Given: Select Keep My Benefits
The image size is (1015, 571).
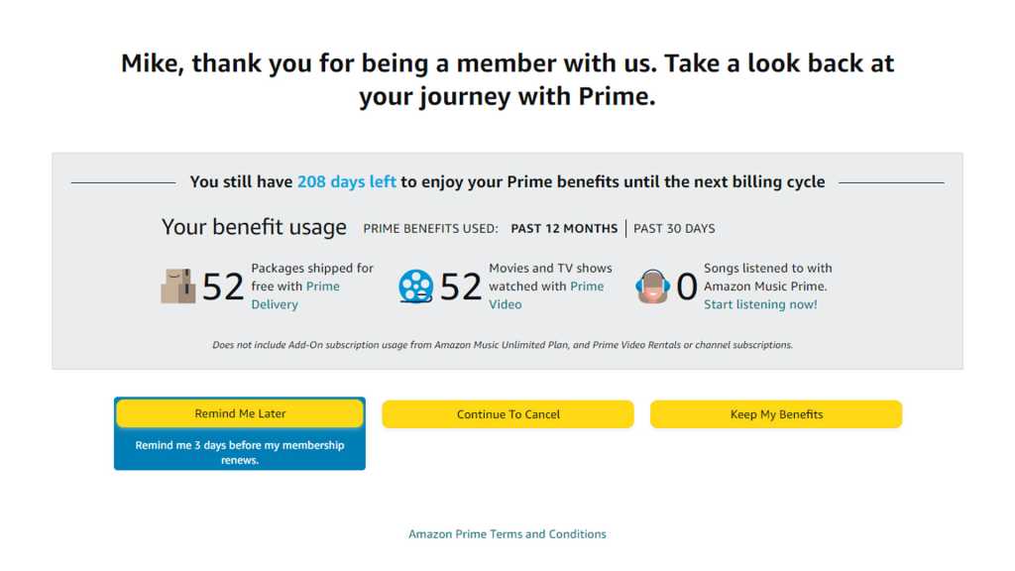Looking at the screenshot, I should (x=775, y=413).
